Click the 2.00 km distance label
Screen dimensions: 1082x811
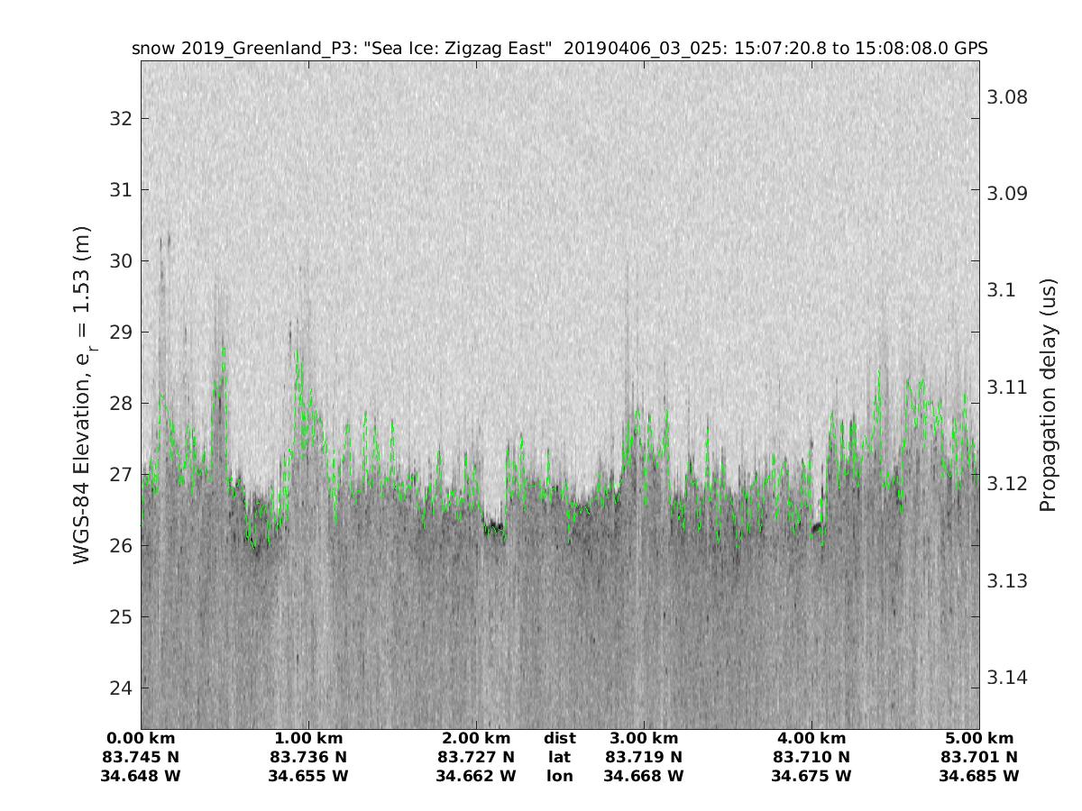pyautogui.click(x=476, y=739)
